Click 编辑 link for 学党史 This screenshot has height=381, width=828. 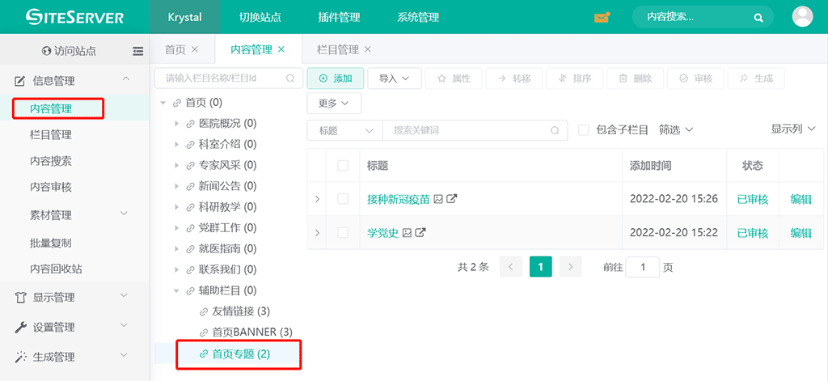tap(801, 233)
